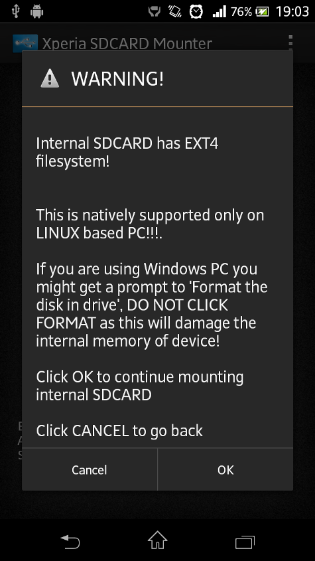
Task: Tap the Xperia SDCARD Mounter USB app icon
Action: pos(25,43)
